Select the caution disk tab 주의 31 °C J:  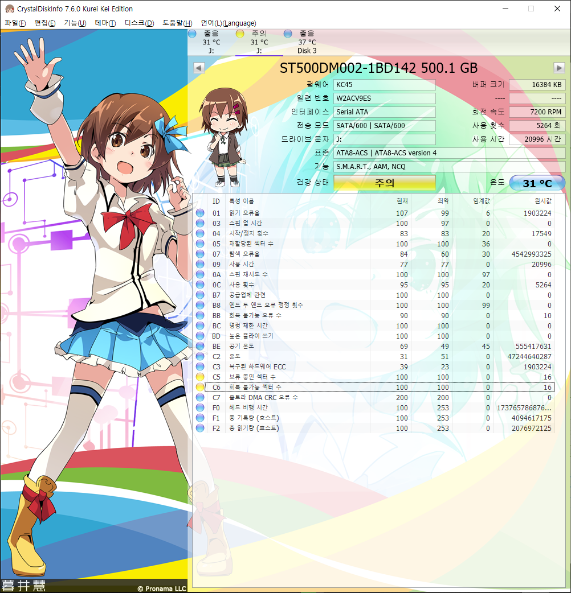pyautogui.click(x=259, y=42)
